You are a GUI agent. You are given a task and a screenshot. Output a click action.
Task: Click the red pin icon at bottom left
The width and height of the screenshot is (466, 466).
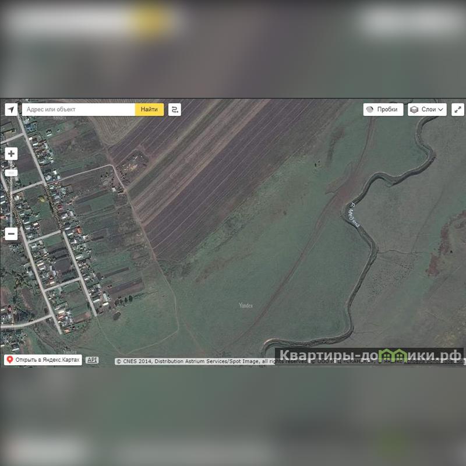10,360
